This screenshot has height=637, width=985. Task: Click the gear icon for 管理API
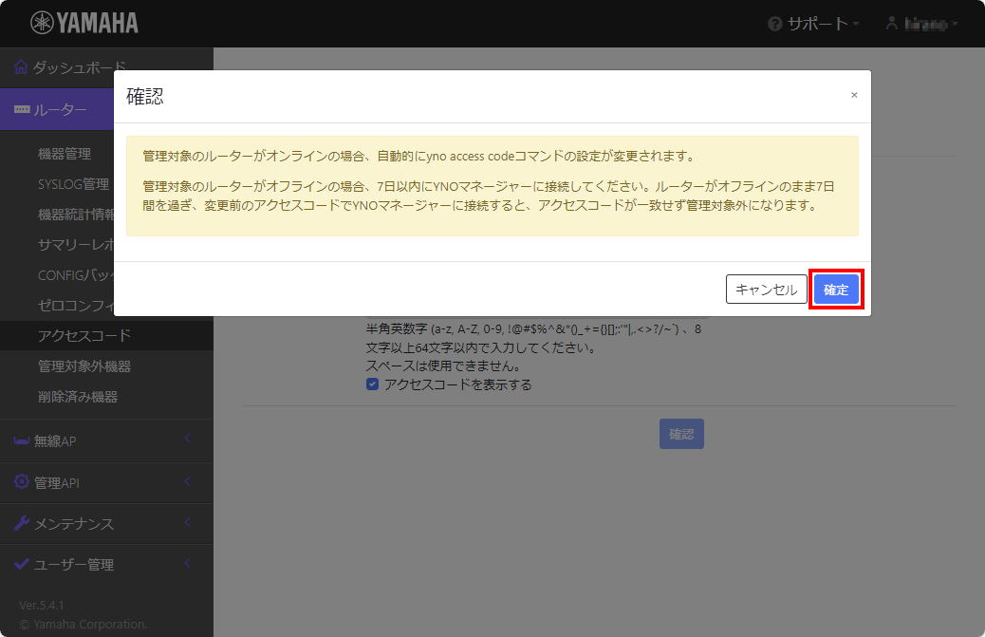(x=20, y=482)
